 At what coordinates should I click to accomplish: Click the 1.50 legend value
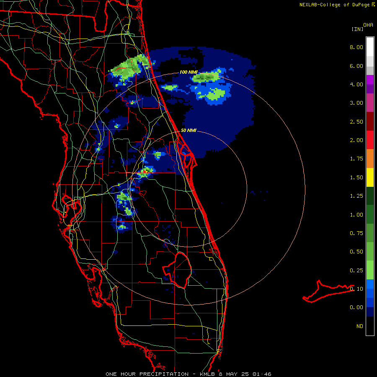click(x=356, y=178)
